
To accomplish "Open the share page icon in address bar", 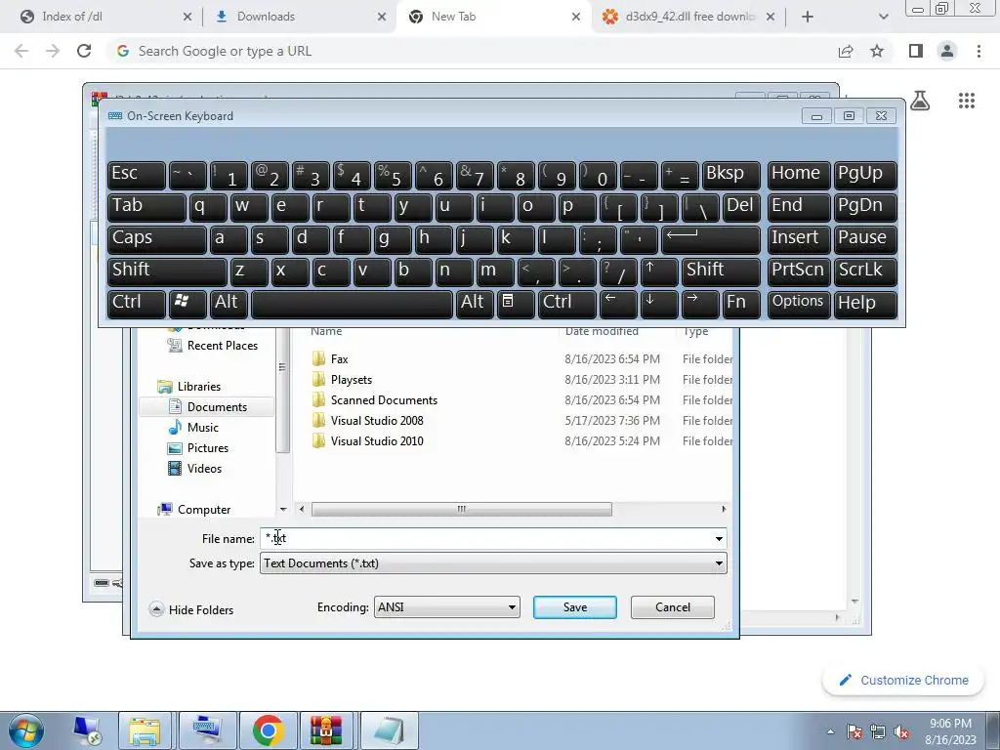I will click(846, 51).
